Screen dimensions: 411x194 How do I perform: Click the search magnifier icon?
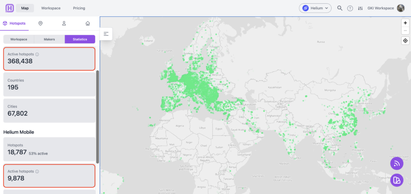pos(340,8)
